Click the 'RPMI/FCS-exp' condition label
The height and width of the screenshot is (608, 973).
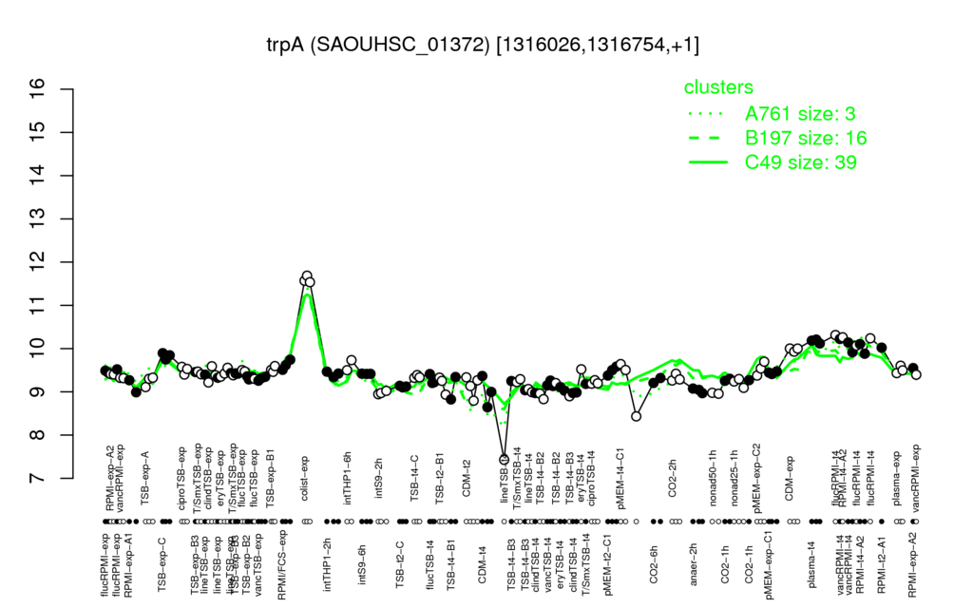pyautogui.click(x=281, y=565)
